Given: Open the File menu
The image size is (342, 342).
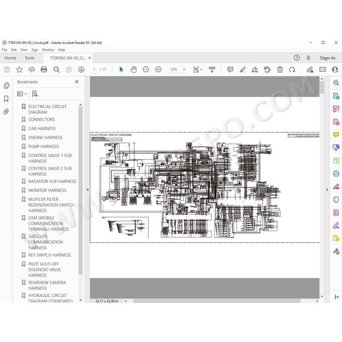Looking at the screenshot, I should click(x=4, y=50).
